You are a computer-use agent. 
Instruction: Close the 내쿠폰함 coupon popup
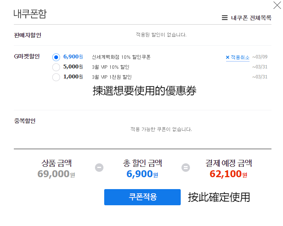[x=277, y=5]
